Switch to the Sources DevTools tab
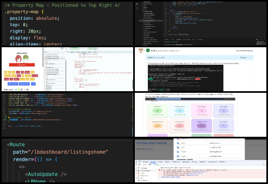This screenshot has width=268, height=184. click(x=160, y=162)
